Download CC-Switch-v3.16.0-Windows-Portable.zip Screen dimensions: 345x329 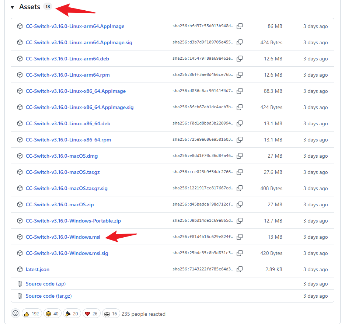(73, 221)
